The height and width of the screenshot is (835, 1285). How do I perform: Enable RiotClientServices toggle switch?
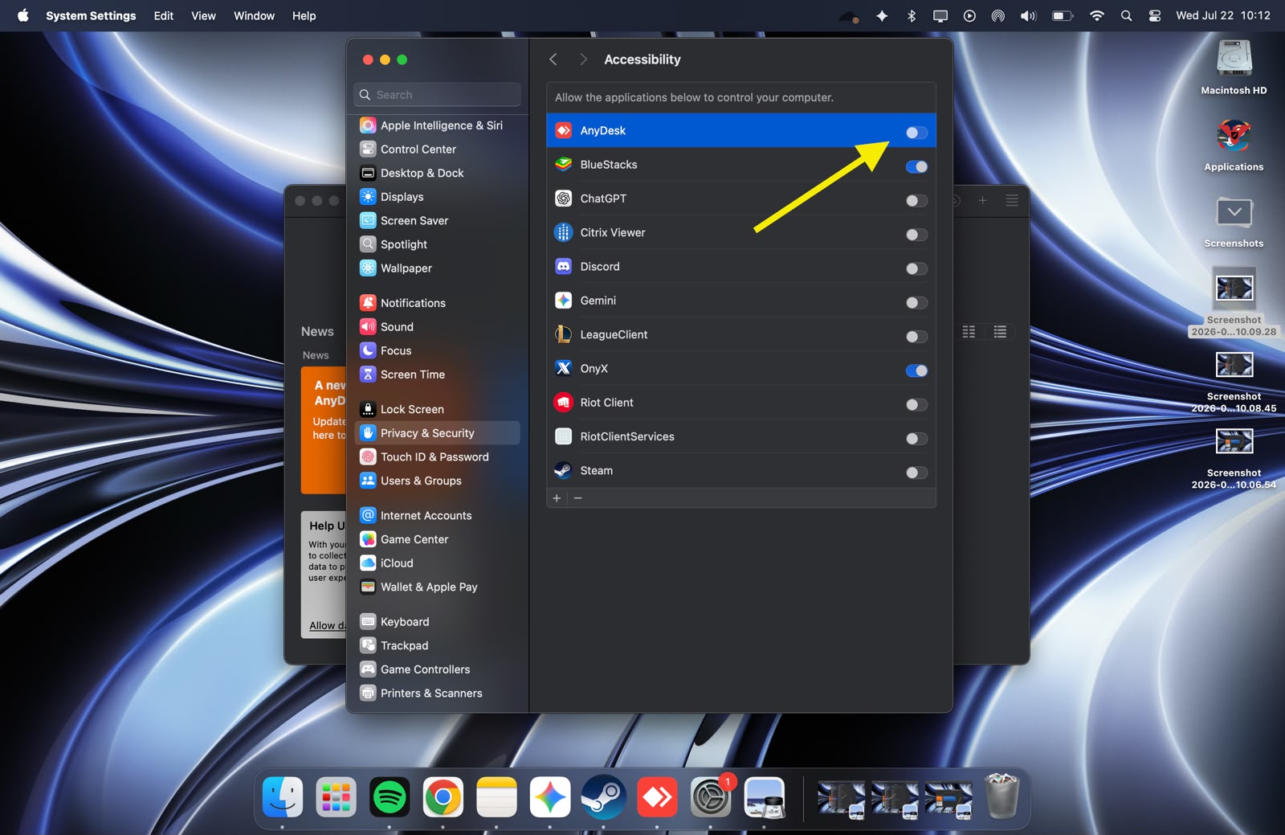916,439
